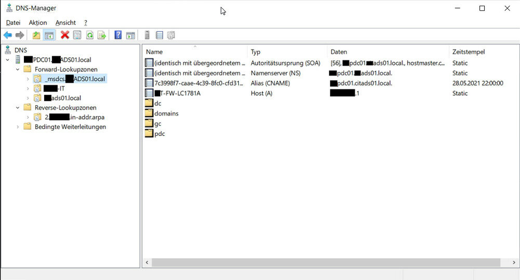The width and height of the screenshot is (520, 280).
Task: Sort list by Zeitstempel column header
Action: [468, 52]
